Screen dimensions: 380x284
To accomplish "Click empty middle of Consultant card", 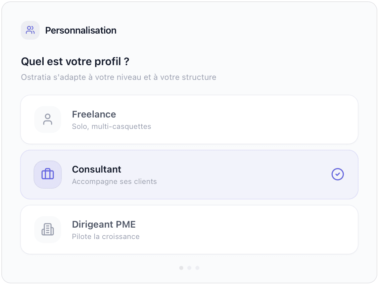I will click(235, 175).
